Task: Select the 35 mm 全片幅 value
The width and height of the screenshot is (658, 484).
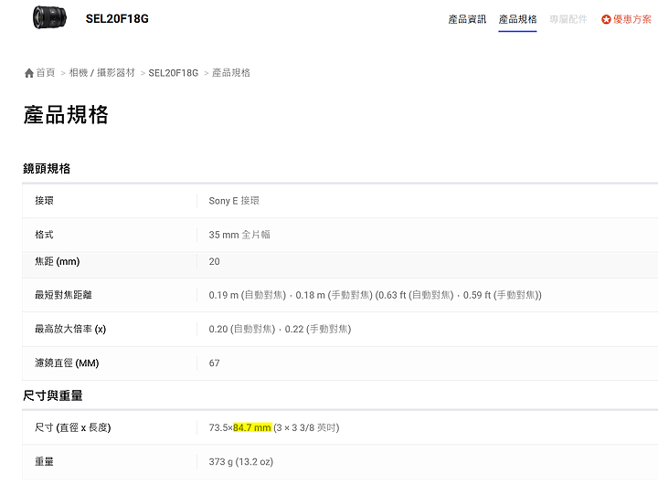Action: coord(239,235)
